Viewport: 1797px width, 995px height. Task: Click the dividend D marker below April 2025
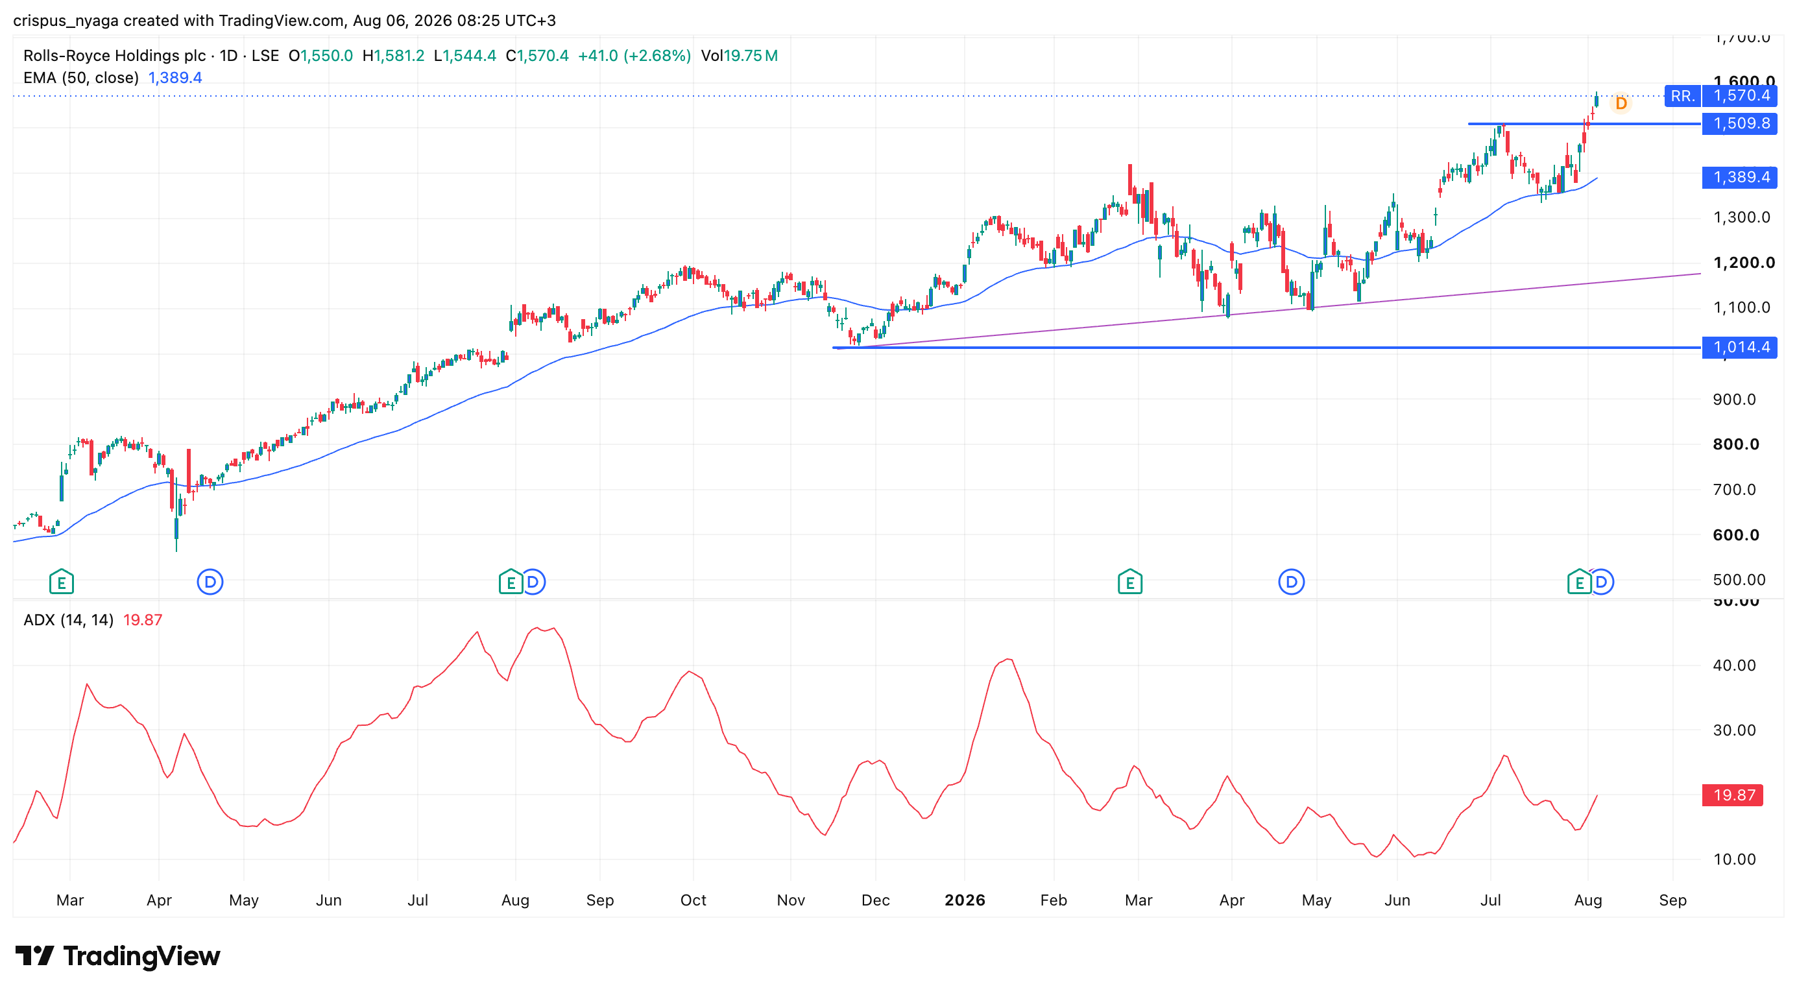point(210,582)
